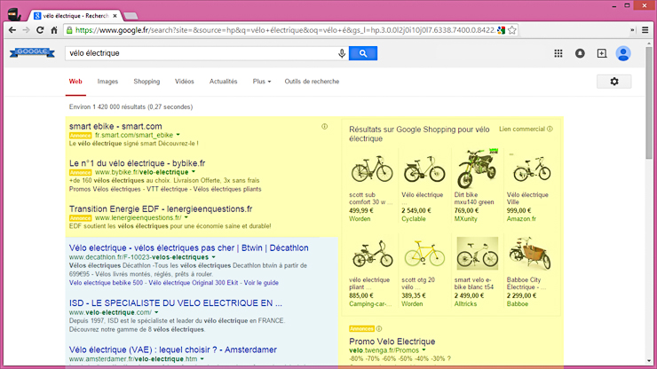657x369 pixels.
Task: Click the incognito profile icon in title bar
Action: 14,14
